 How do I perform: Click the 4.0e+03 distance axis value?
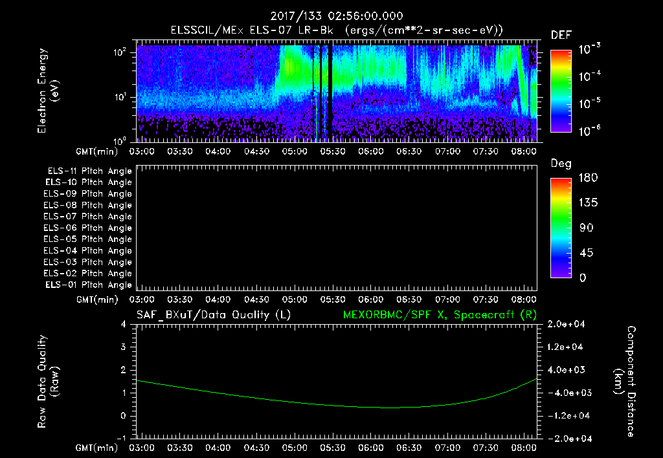coord(566,370)
